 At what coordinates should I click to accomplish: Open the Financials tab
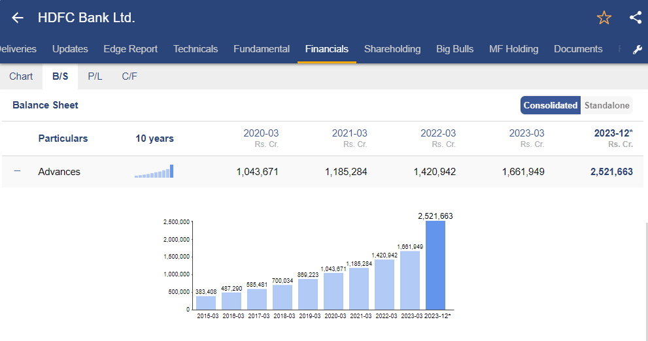326,49
